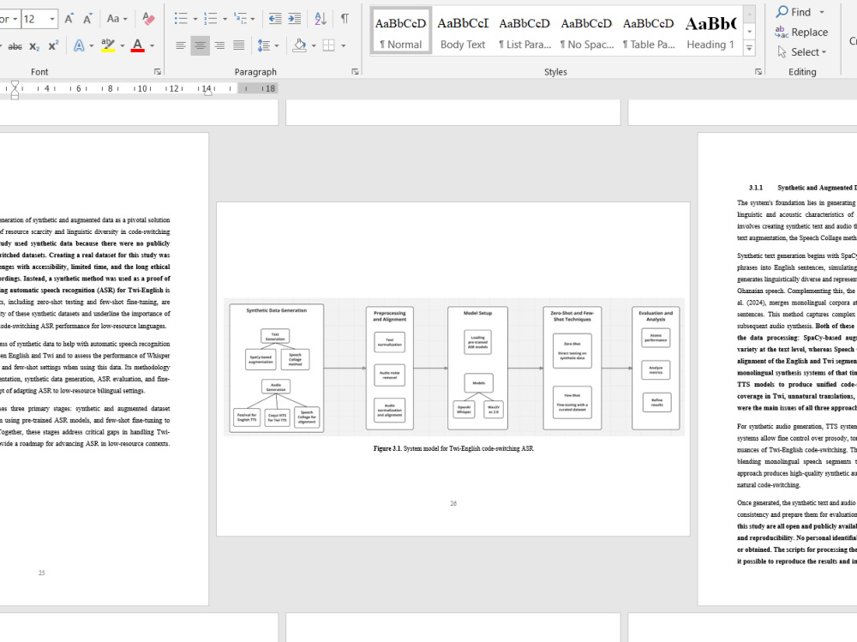The image size is (857, 642).
Task: Open Text Effects glowing A icon
Action: click(x=79, y=46)
